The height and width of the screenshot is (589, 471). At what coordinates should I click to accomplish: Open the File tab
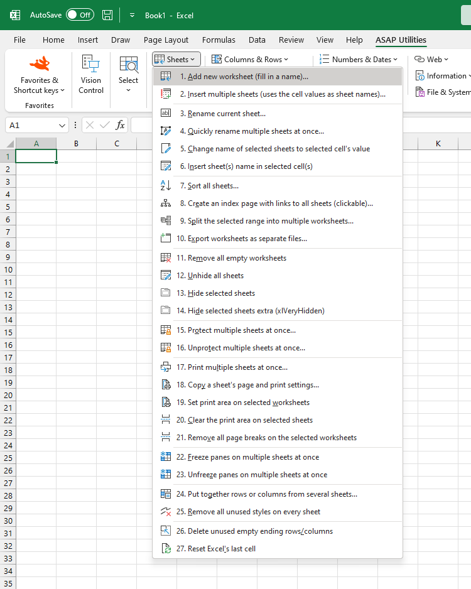point(19,40)
